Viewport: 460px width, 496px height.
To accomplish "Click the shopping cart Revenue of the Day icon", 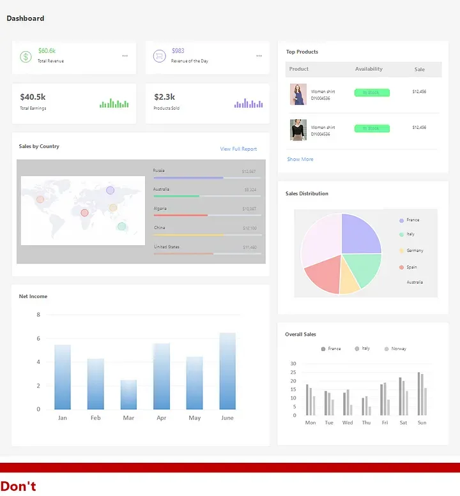I will [160, 56].
